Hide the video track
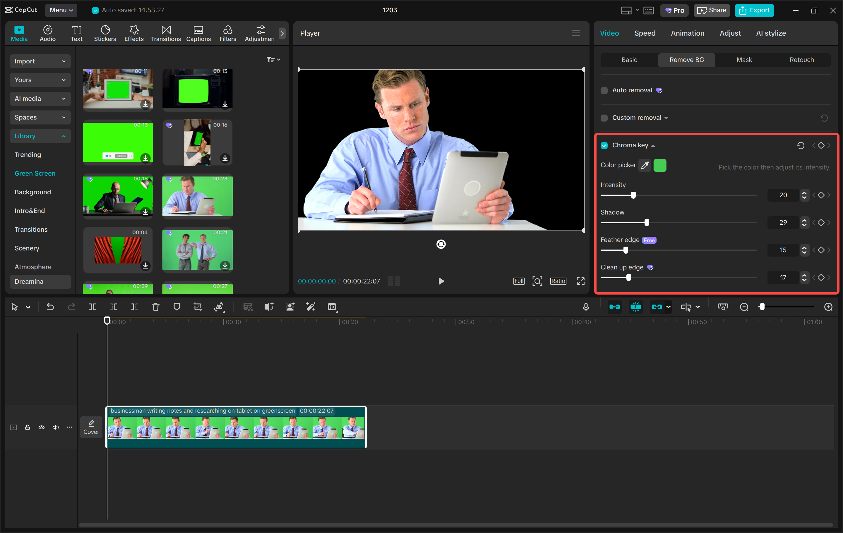843x533 pixels. (x=41, y=427)
